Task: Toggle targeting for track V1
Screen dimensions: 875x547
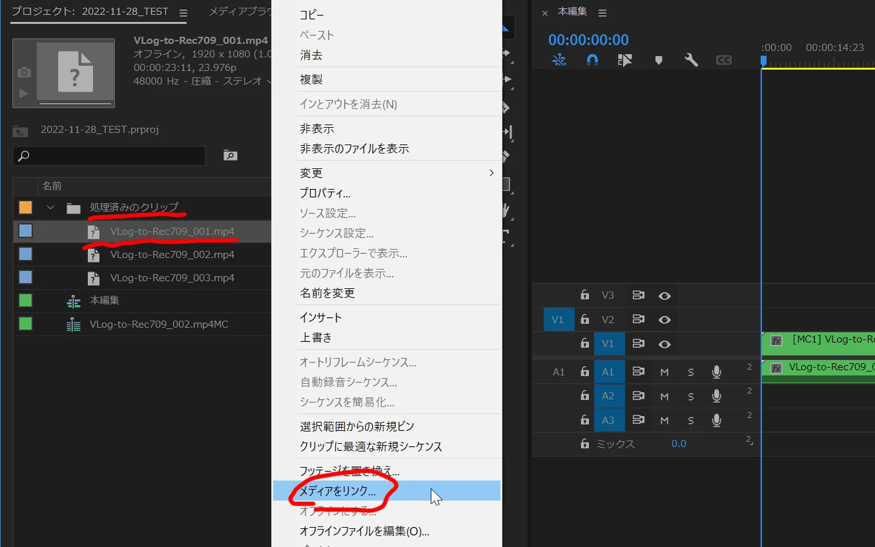Action: pos(608,344)
